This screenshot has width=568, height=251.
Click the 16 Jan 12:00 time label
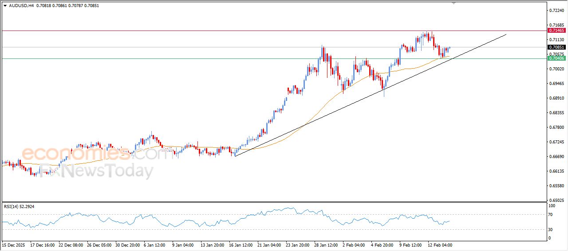pyautogui.click(x=241, y=244)
